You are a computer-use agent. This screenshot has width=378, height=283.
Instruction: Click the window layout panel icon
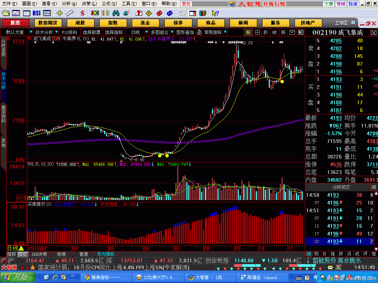(x=193, y=13)
